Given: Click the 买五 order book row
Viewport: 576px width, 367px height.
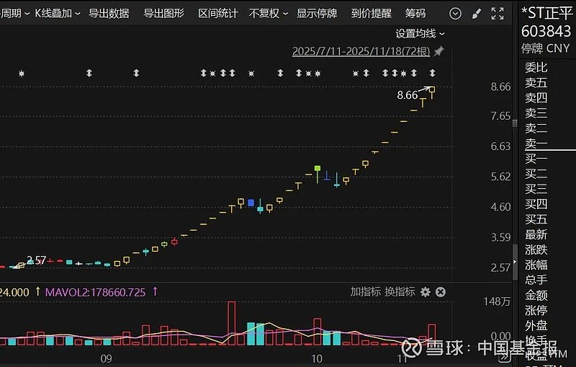Looking at the screenshot, I should click(x=536, y=219).
